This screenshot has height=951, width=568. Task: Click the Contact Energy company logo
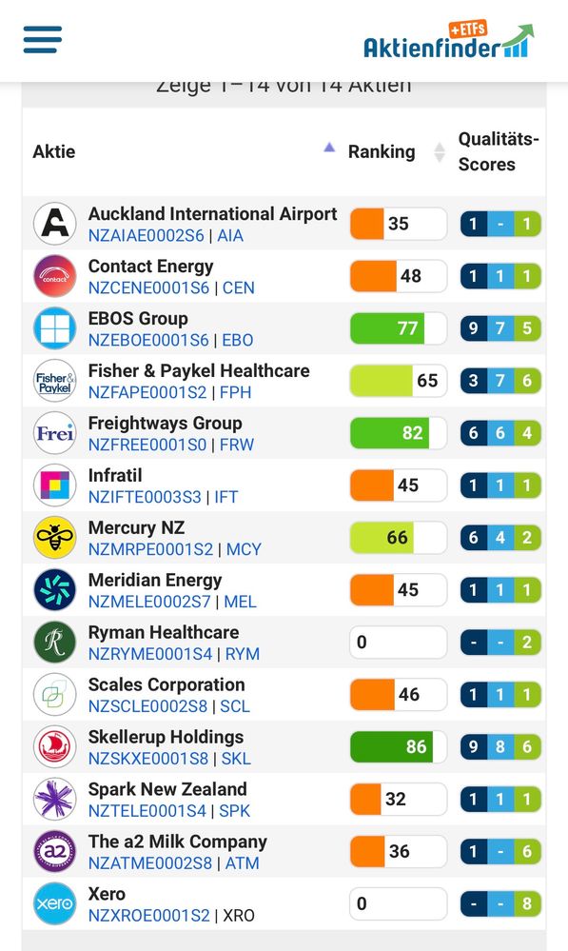pyautogui.click(x=54, y=276)
